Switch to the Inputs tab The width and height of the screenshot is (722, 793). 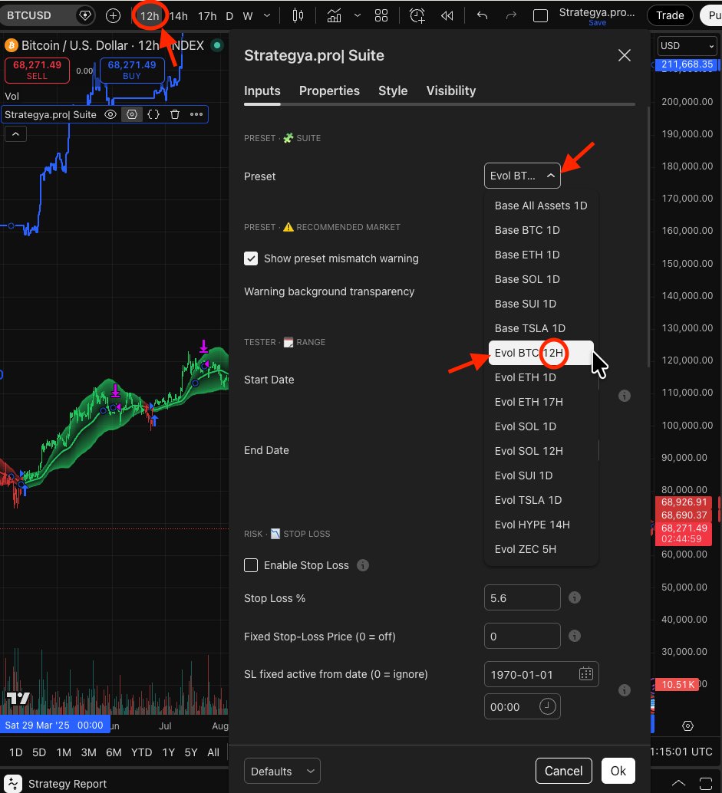click(262, 90)
